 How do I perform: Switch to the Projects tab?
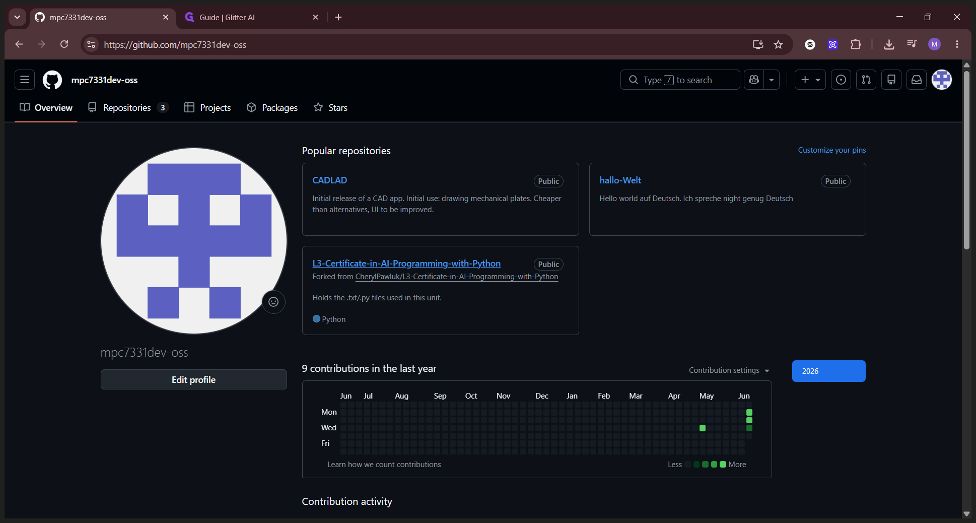pyautogui.click(x=207, y=107)
